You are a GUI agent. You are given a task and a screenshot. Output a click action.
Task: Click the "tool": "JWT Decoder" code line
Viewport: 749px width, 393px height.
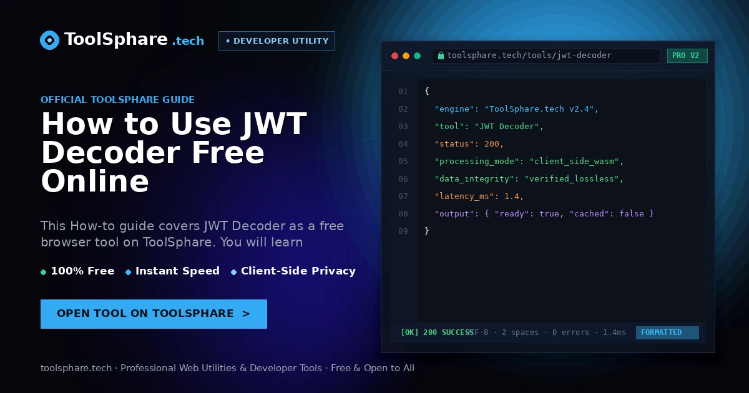coord(489,127)
